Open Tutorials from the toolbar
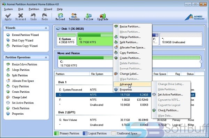The image size is (209, 138). (74, 17)
